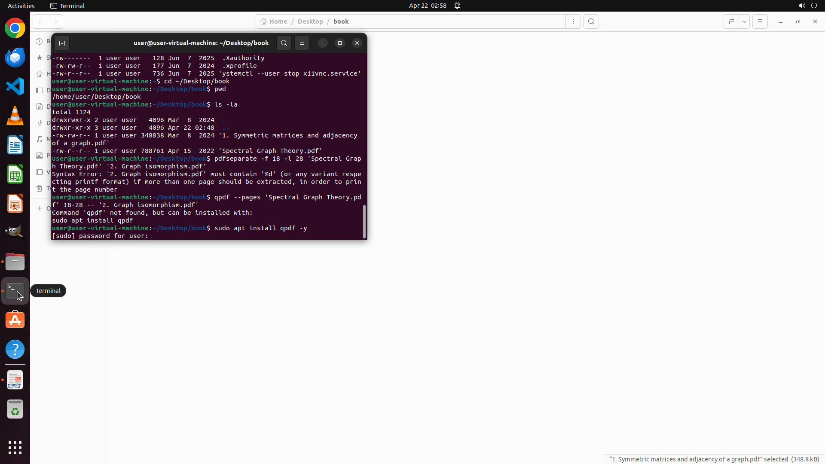Show the applications grid
This screenshot has width=825, height=464.
pos(15,447)
